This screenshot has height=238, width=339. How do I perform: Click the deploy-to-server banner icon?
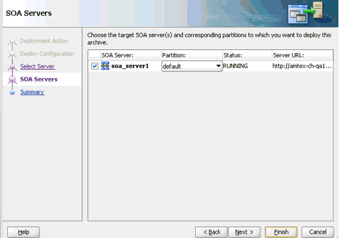pos(305,12)
